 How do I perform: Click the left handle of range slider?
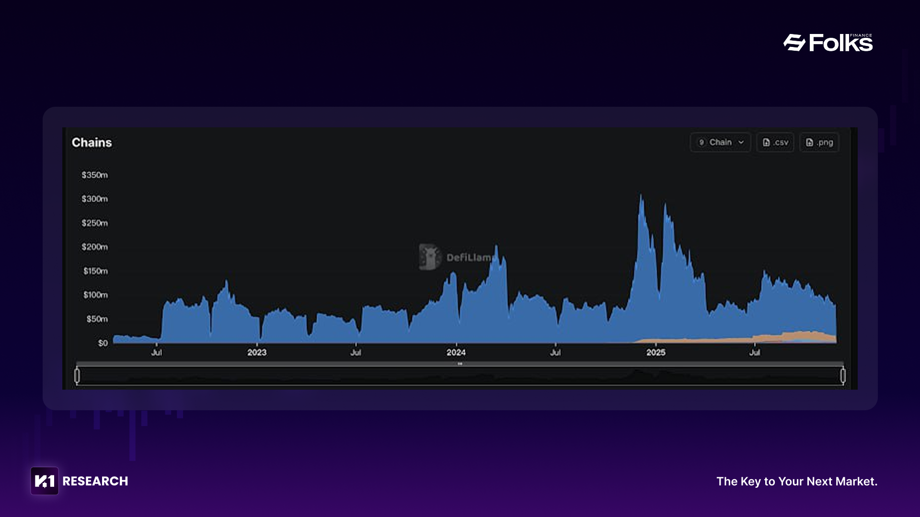pos(77,376)
